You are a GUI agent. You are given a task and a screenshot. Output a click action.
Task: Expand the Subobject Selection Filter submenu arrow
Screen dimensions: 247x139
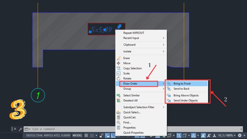point(163,107)
